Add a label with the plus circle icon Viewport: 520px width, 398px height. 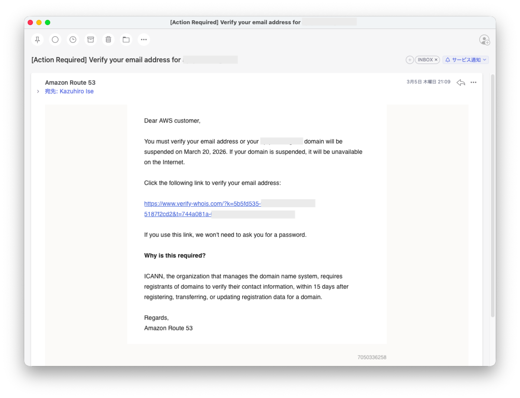pyautogui.click(x=409, y=60)
